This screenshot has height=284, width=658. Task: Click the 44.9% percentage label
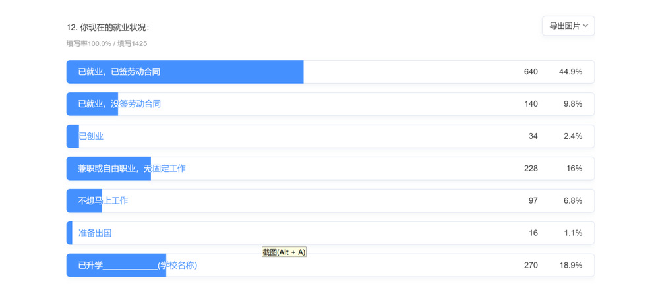[x=570, y=72]
